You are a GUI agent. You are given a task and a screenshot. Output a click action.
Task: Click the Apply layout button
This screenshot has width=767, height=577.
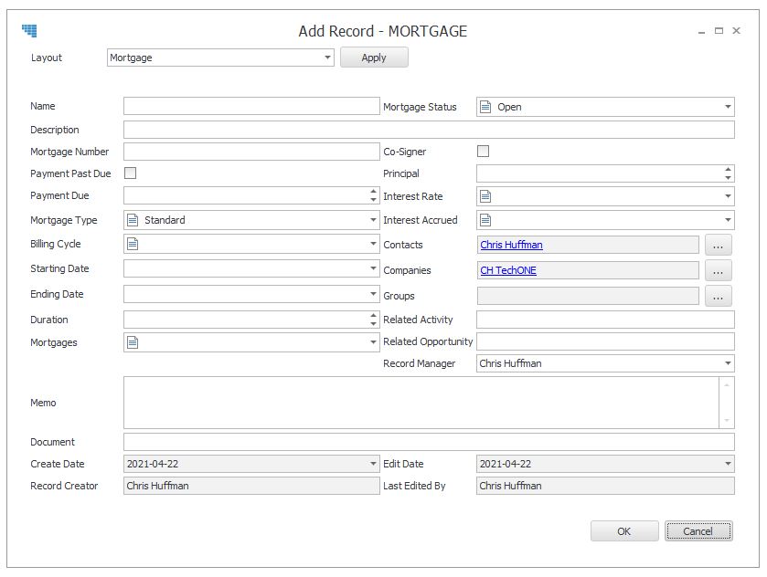[374, 58]
